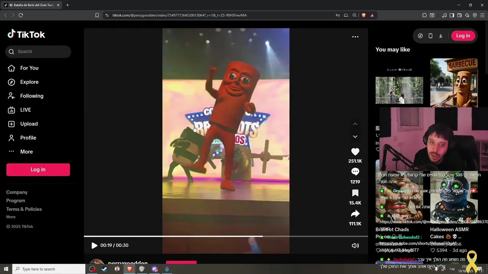The height and width of the screenshot is (274, 488).
Task: Toggle the browser sidebar panel icon
Action: click(x=452, y=15)
